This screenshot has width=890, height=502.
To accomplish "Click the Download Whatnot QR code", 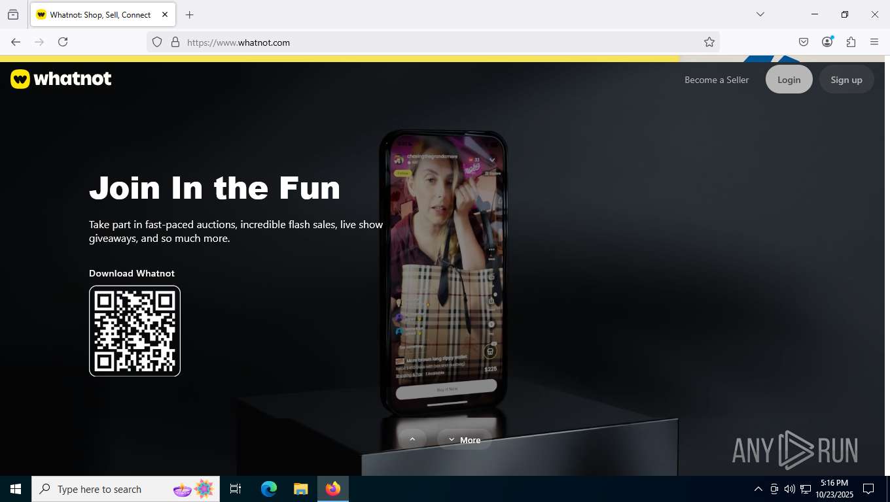I will [x=135, y=331].
